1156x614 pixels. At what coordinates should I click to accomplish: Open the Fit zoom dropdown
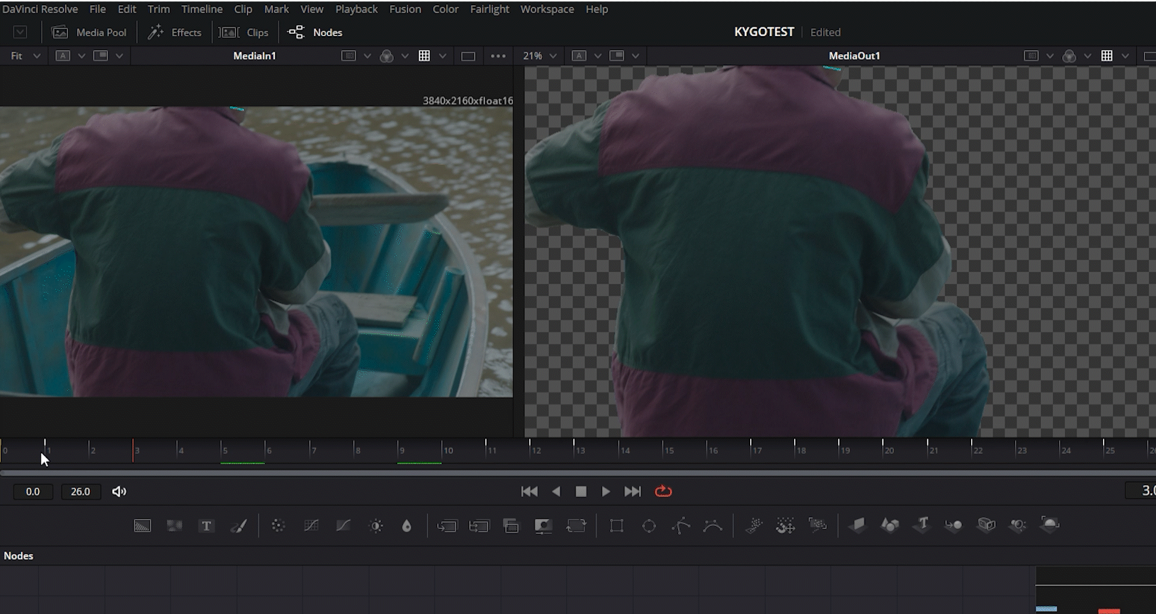[25, 56]
